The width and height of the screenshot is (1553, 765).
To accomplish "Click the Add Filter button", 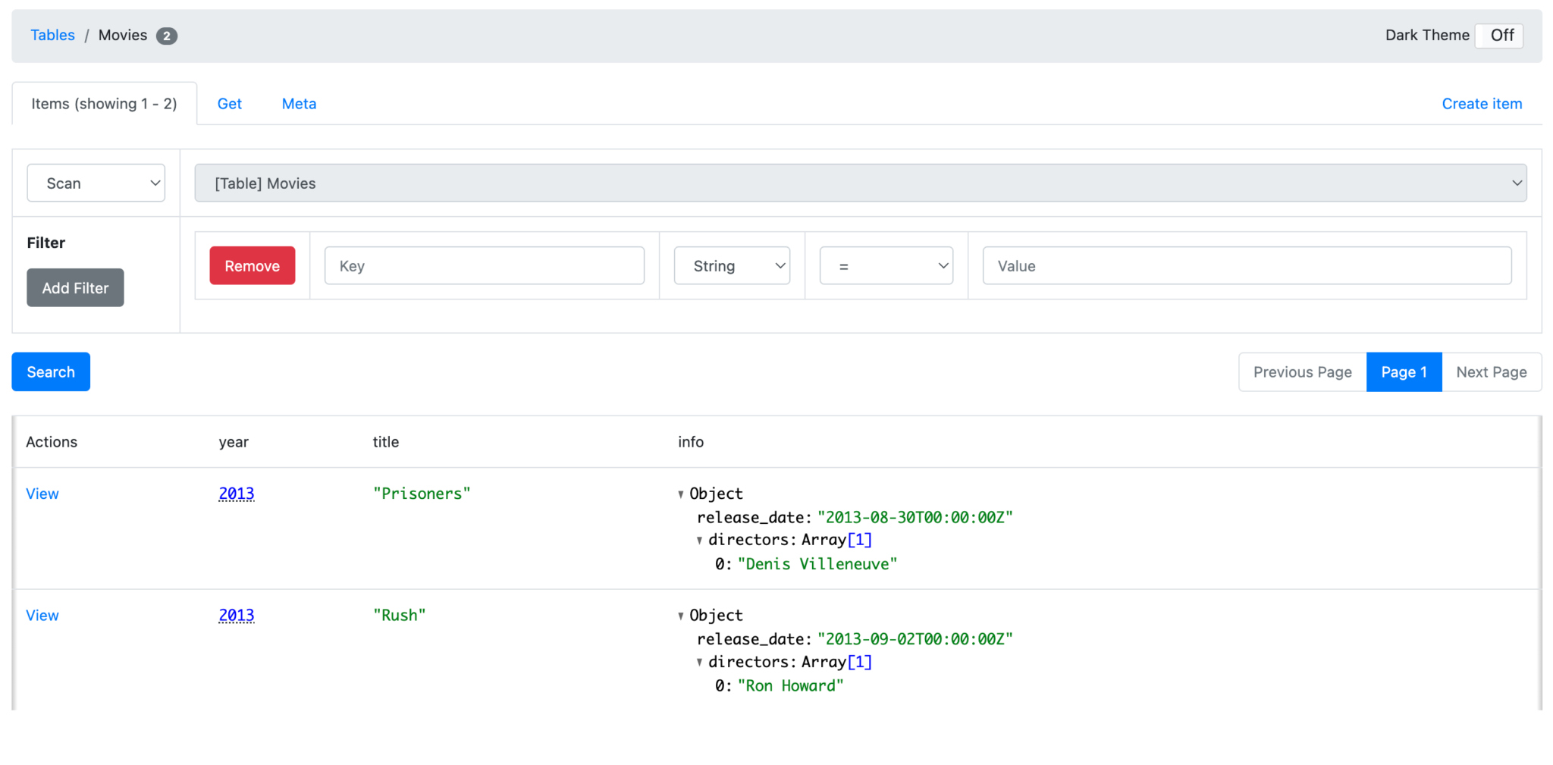I will click(75, 287).
